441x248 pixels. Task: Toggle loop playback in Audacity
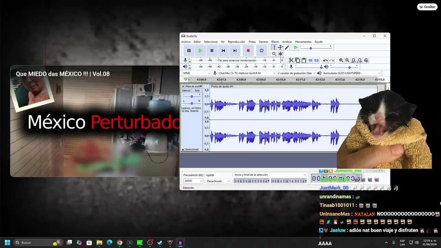click(x=261, y=51)
